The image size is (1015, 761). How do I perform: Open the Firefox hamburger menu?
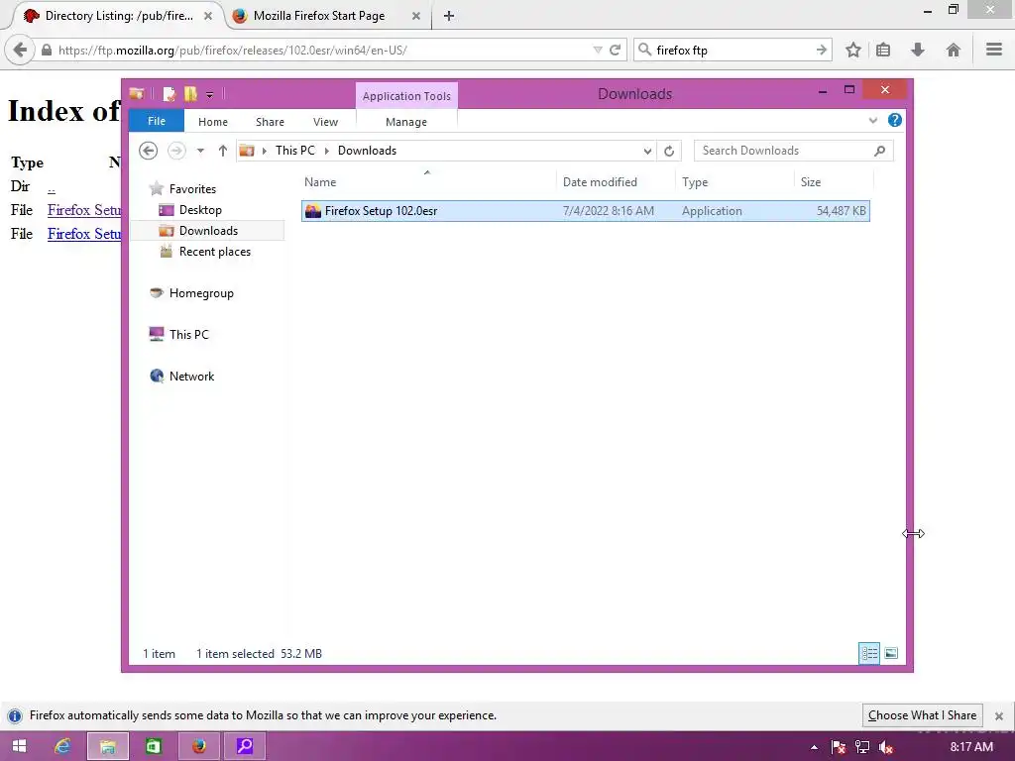(x=994, y=50)
